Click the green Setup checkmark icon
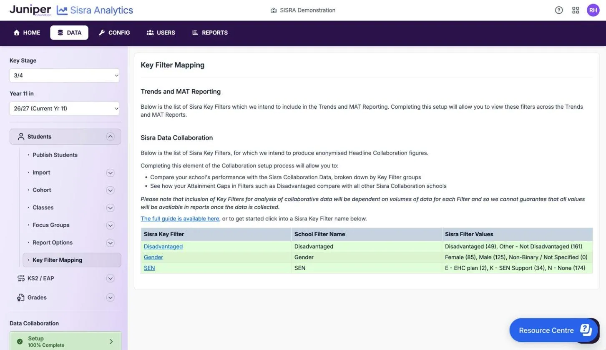 coord(20,342)
